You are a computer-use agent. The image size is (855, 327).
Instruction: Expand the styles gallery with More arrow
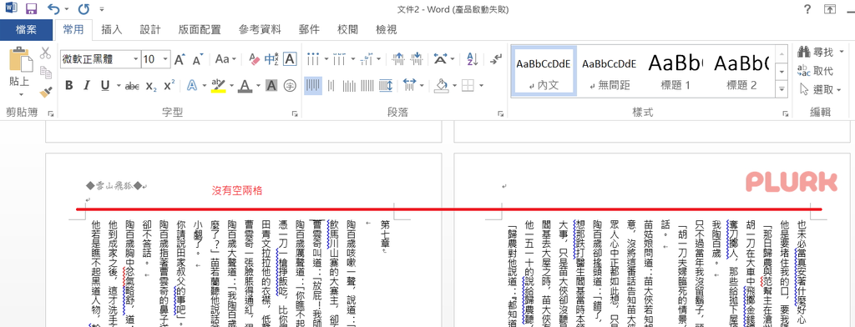[782, 89]
